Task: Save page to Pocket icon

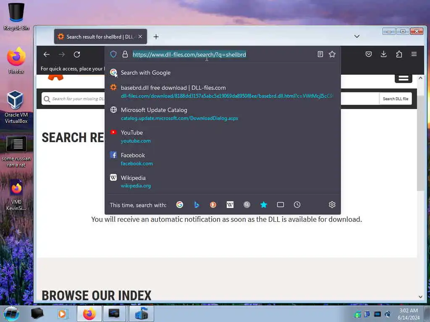Action: [x=369, y=54]
